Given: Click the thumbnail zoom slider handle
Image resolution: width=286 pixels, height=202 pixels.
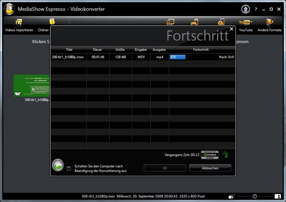Looking at the screenshot, I should point(255,196).
